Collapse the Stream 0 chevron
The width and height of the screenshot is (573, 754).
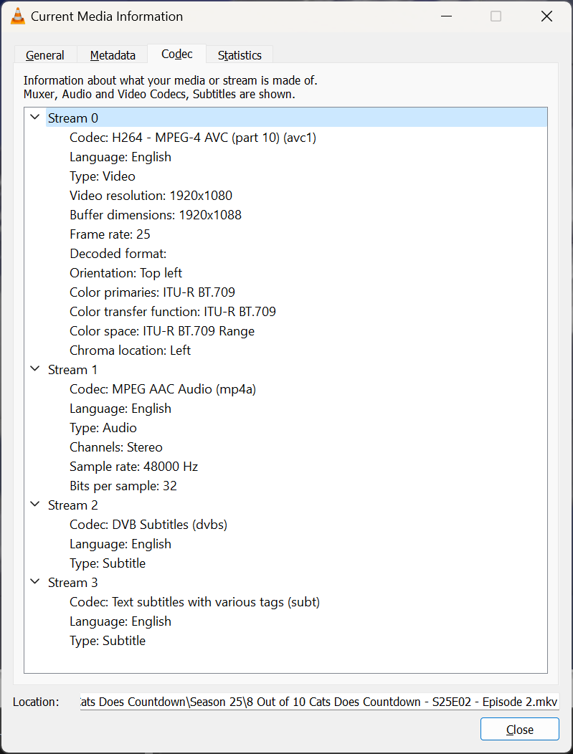(35, 118)
